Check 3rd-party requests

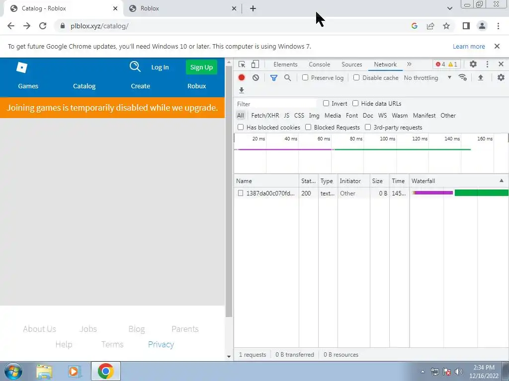point(368,127)
